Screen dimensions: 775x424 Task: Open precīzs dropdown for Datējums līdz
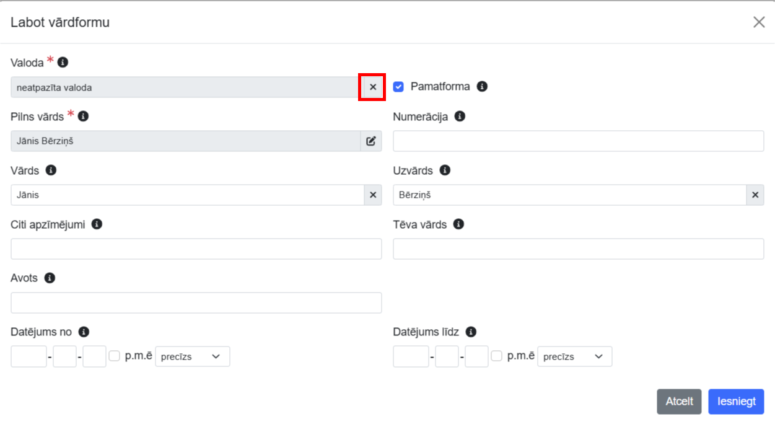click(574, 357)
